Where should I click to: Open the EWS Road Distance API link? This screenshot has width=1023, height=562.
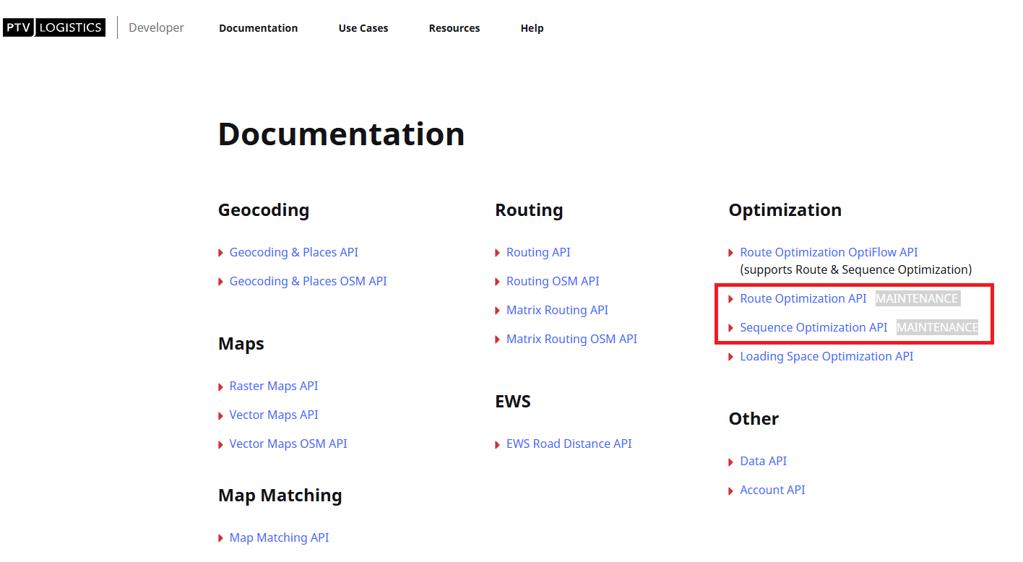[x=569, y=444]
